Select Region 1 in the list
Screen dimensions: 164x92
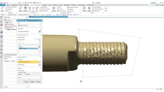28,47
